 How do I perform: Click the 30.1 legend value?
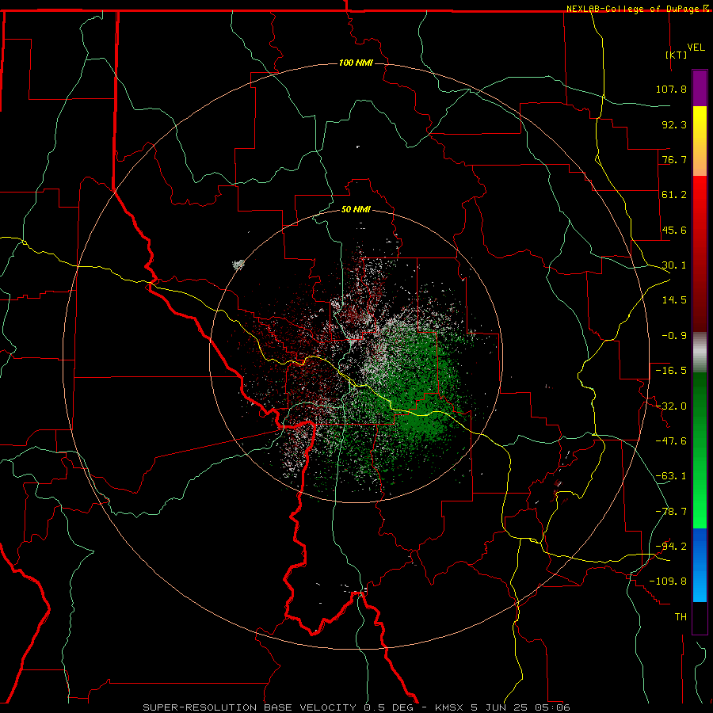pyautogui.click(x=674, y=265)
